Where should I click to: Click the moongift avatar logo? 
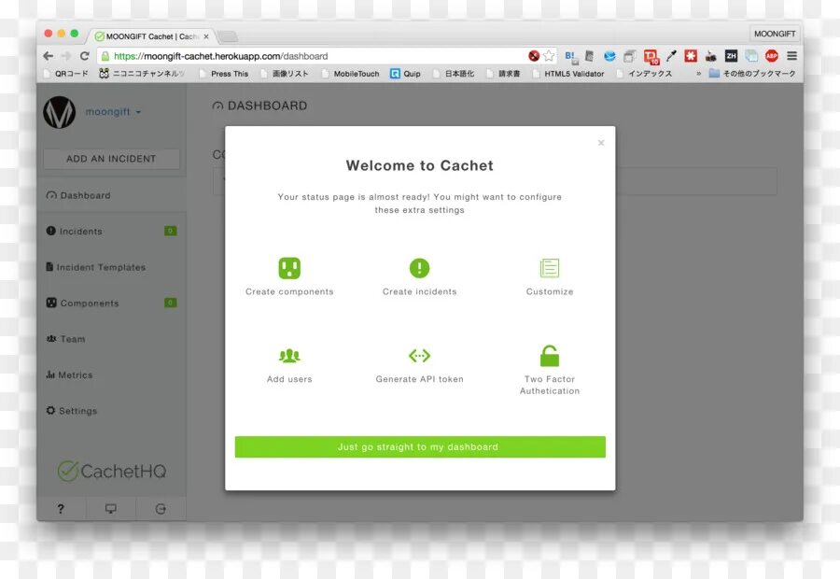(x=59, y=112)
